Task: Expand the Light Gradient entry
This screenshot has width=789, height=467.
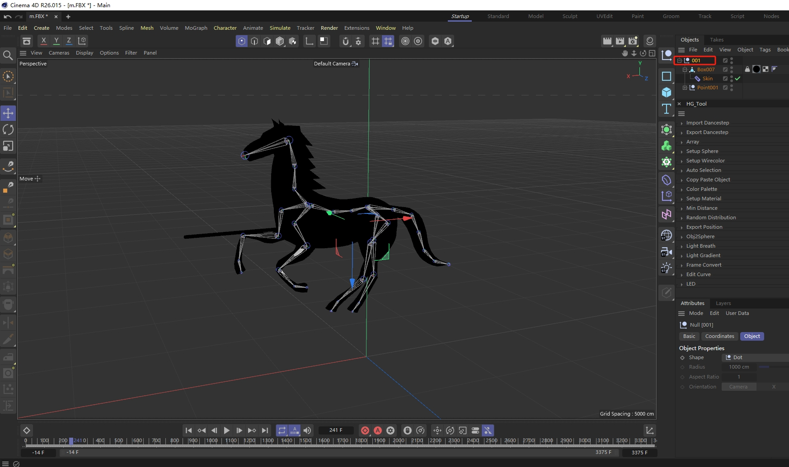Action: pos(681,256)
